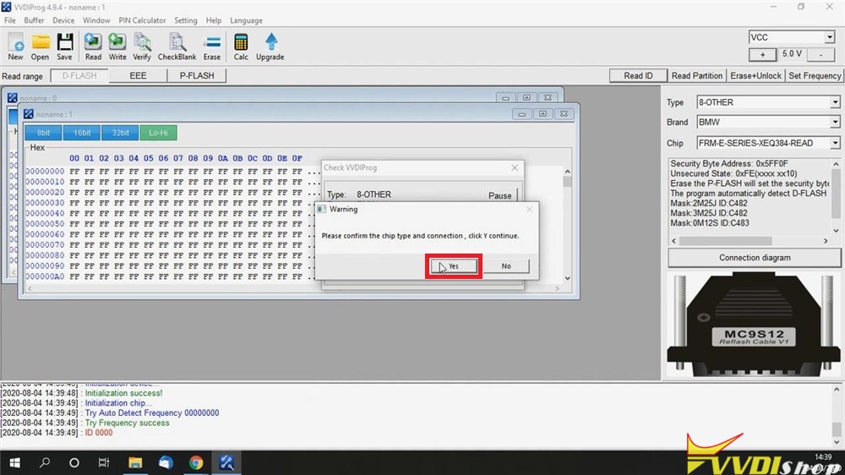The width and height of the screenshot is (845, 475).
Task: Click the Erase+Unlock button
Action: [x=755, y=75]
